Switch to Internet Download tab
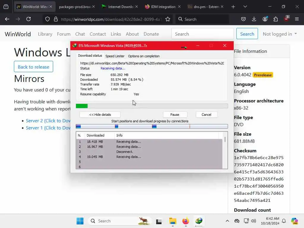Image resolution: width=304 pixels, height=228 pixels. (120, 7)
